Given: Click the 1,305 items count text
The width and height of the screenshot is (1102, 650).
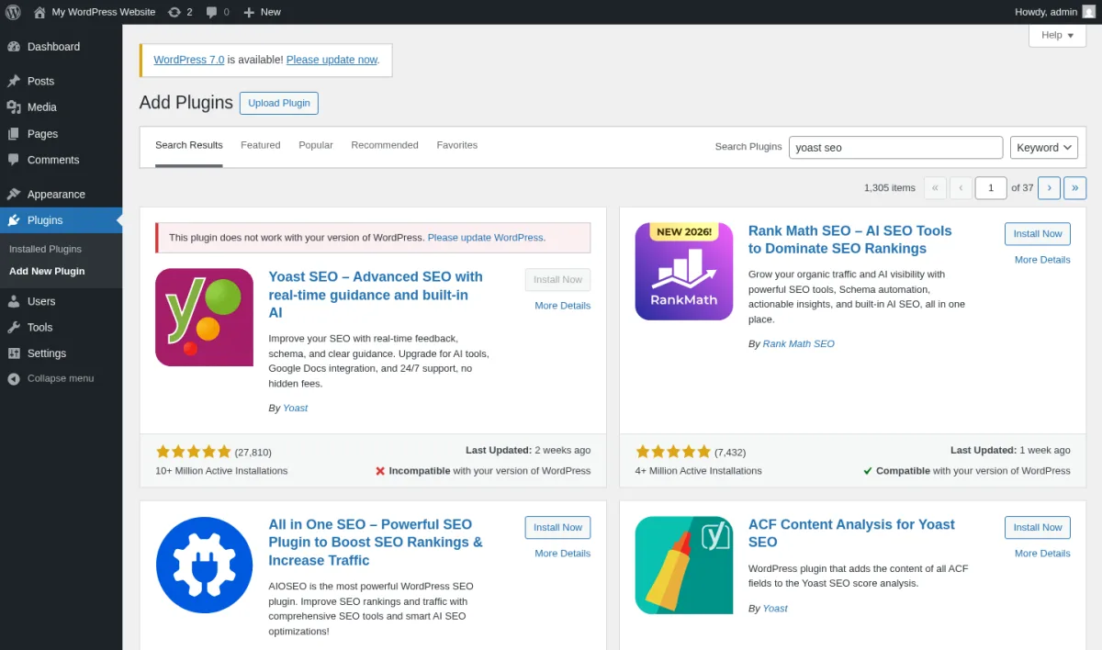Looking at the screenshot, I should point(890,188).
